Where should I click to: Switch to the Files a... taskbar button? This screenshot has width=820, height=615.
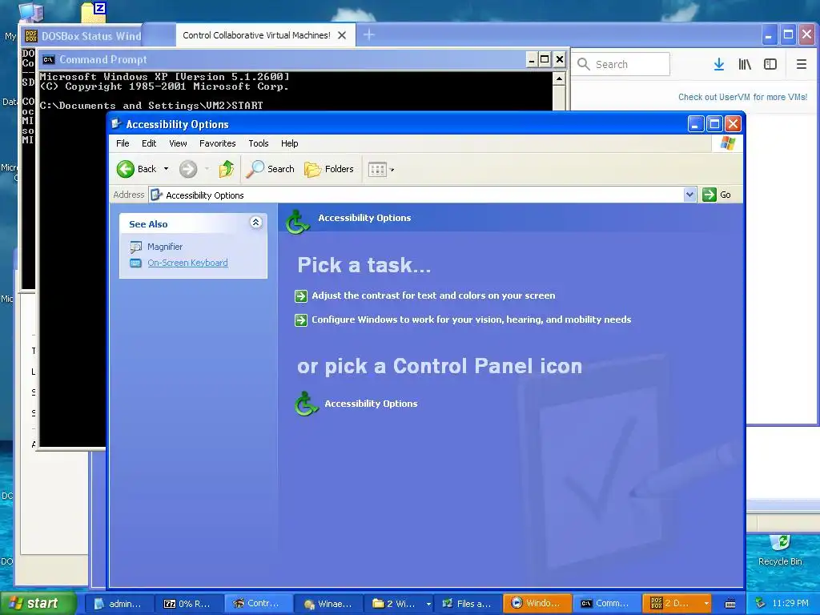(467, 604)
